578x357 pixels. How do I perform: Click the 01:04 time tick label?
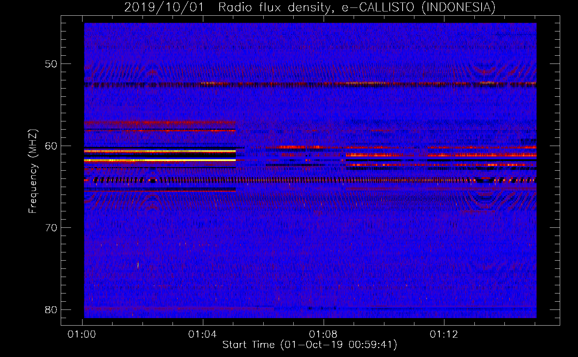(x=203, y=335)
